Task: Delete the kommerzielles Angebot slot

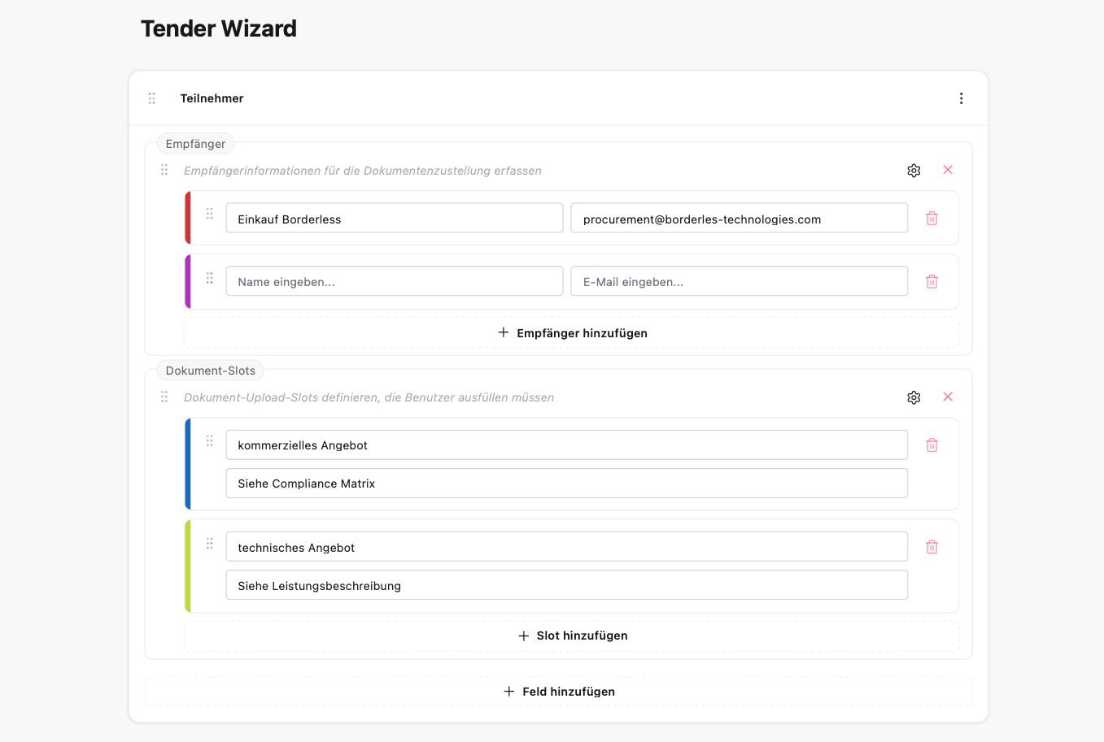Action: click(932, 445)
